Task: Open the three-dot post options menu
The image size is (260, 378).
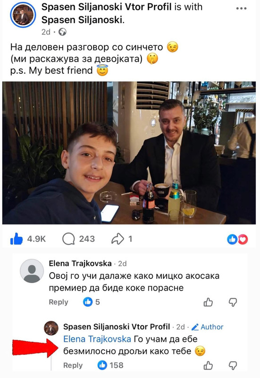Action: 241,9
